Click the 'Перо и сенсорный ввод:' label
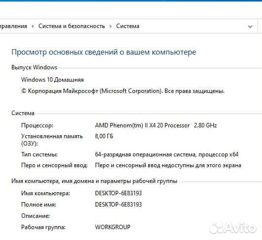This screenshot has height=240, width=262. (54, 165)
